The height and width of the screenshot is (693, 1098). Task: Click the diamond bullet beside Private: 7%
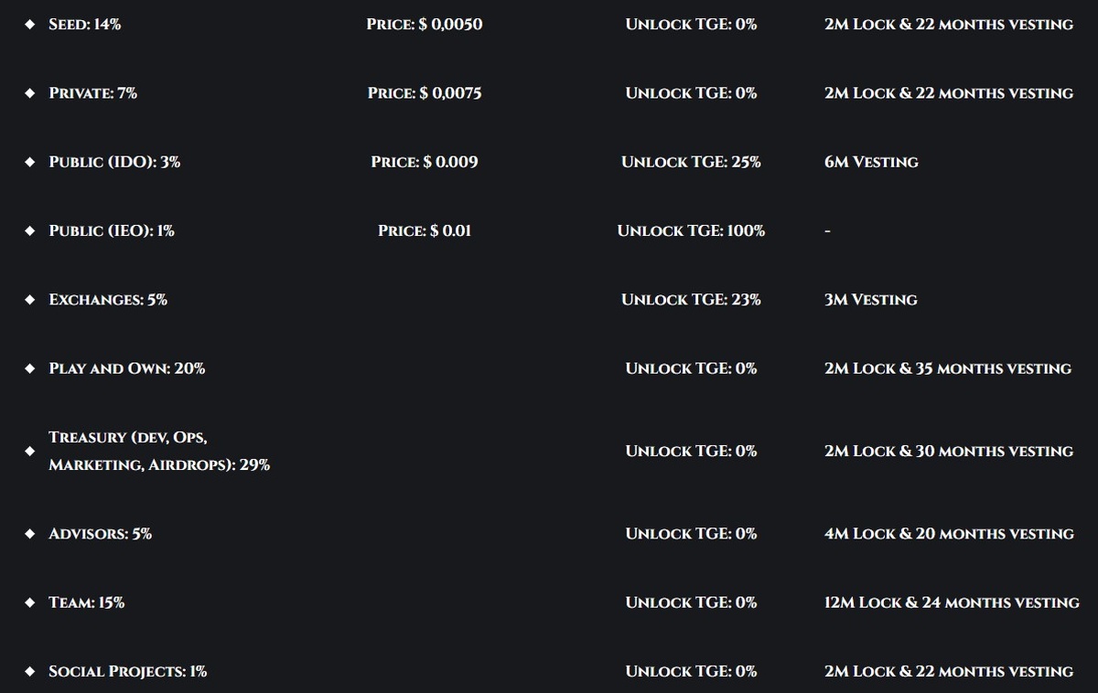[x=29, y=93]
